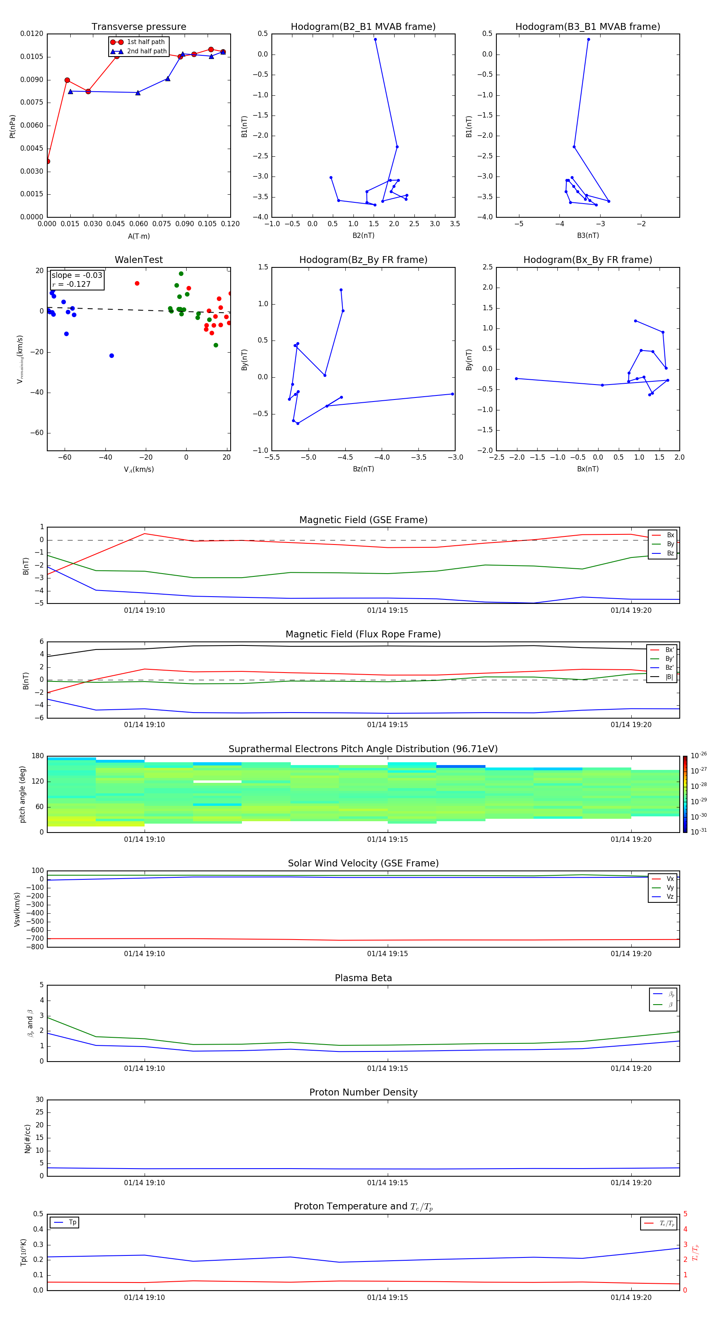Click the 'Hodogram(Bz_By FR frame)' title
727x1333 pixels.
pyautogui.click(x=363, y=260)
